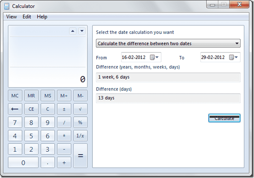The image size is (254, 178).
Task: Click the digit 7 key
Action: coord(15,123)
